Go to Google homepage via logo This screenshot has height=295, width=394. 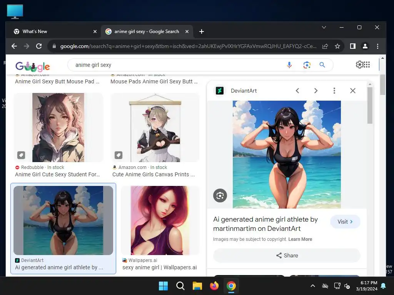click(x=33, y=66)
